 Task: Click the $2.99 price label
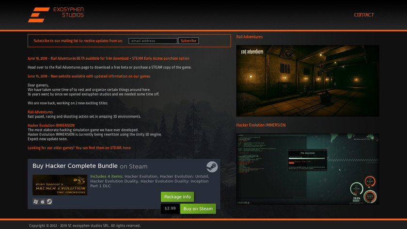[170, 209]
